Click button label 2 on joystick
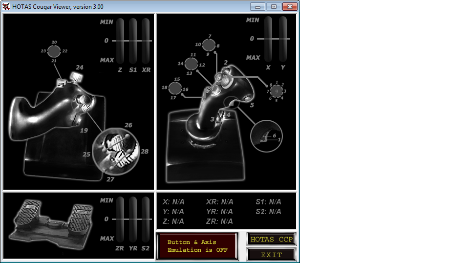Screen dimensions: 469x264 [226, 62]
